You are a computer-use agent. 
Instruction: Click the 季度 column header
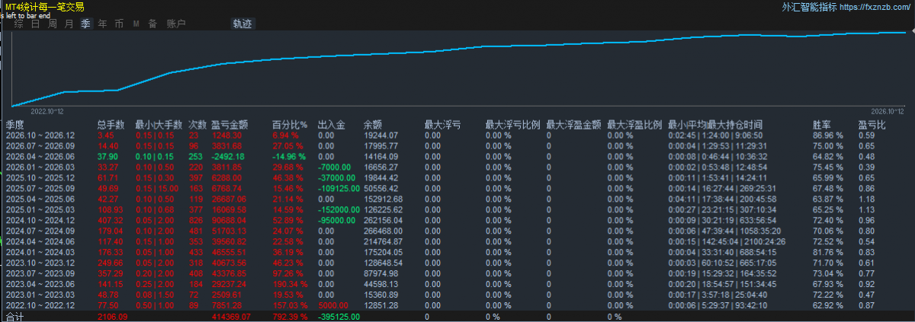coord(15,124)
